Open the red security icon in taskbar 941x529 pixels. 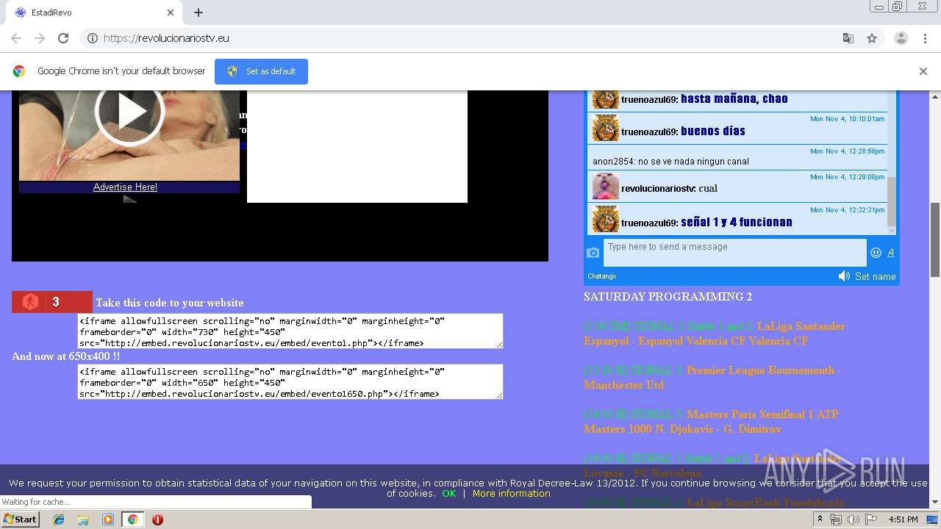click(157, 519)
